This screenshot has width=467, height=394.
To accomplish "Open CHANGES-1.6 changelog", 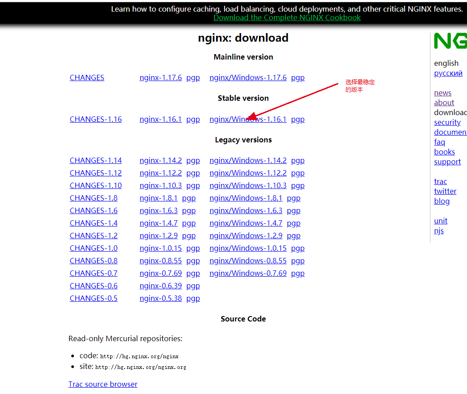I will 94,210.
